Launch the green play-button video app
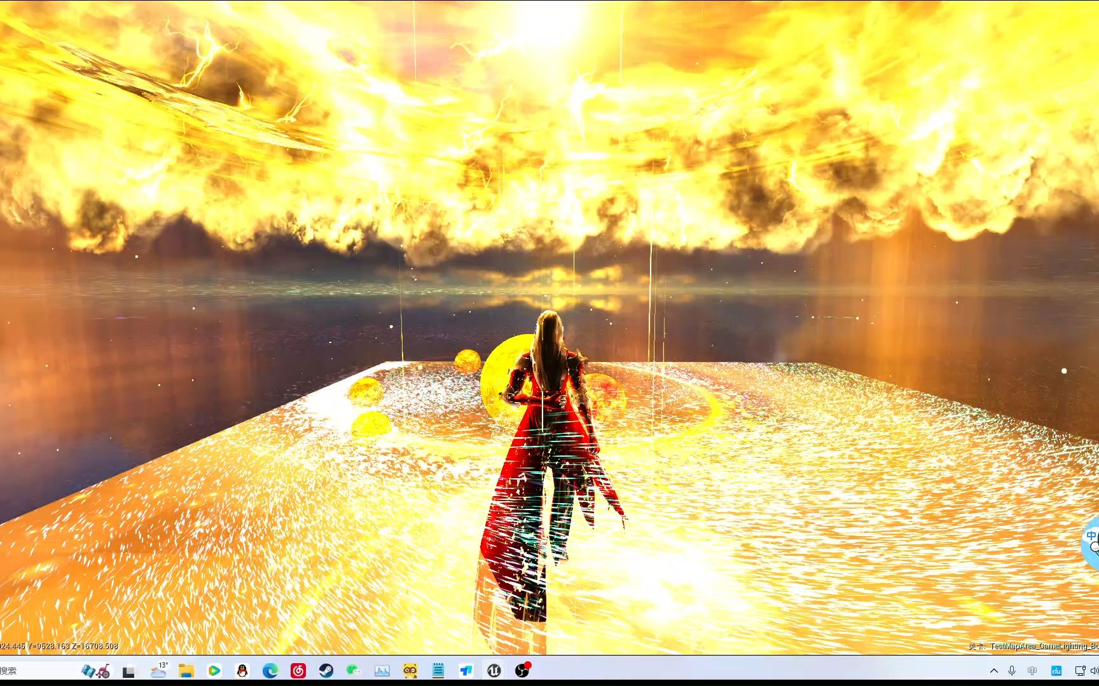1099x686 pixels. (x=214, y=670)
